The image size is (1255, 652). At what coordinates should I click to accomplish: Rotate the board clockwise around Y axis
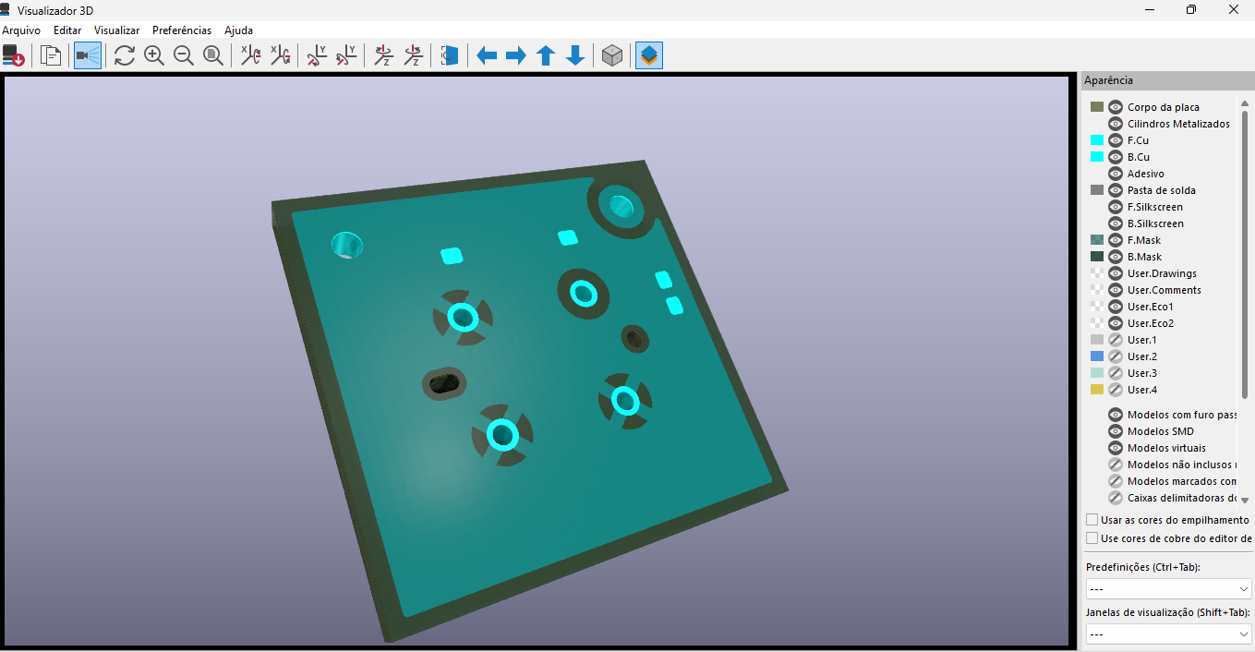click(317, 56)
